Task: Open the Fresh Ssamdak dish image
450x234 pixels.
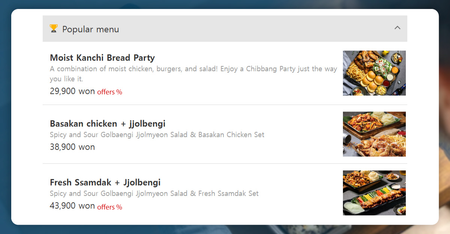Action: (374, 193)
